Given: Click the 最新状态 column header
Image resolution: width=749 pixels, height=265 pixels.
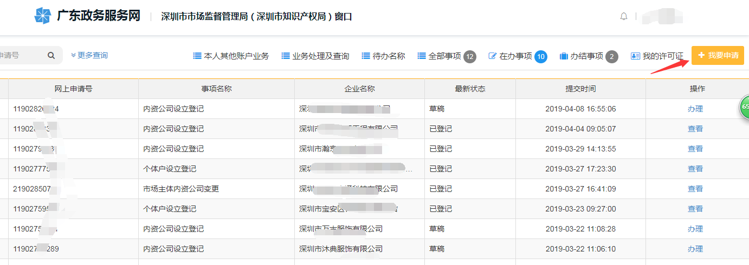Looking at the screenshot, I should tap(469, 89).
